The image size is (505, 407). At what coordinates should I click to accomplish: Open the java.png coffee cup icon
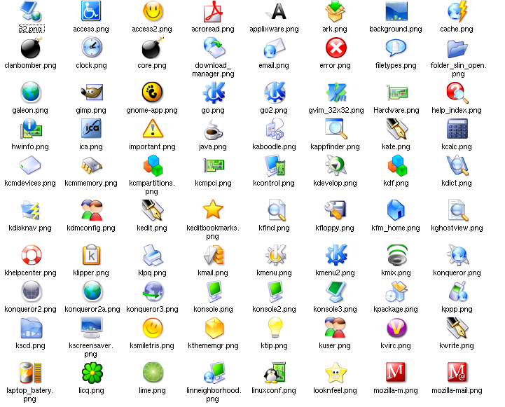[213, 129]
